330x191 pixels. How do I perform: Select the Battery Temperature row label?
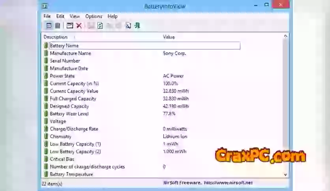click(x=71, y=174)
